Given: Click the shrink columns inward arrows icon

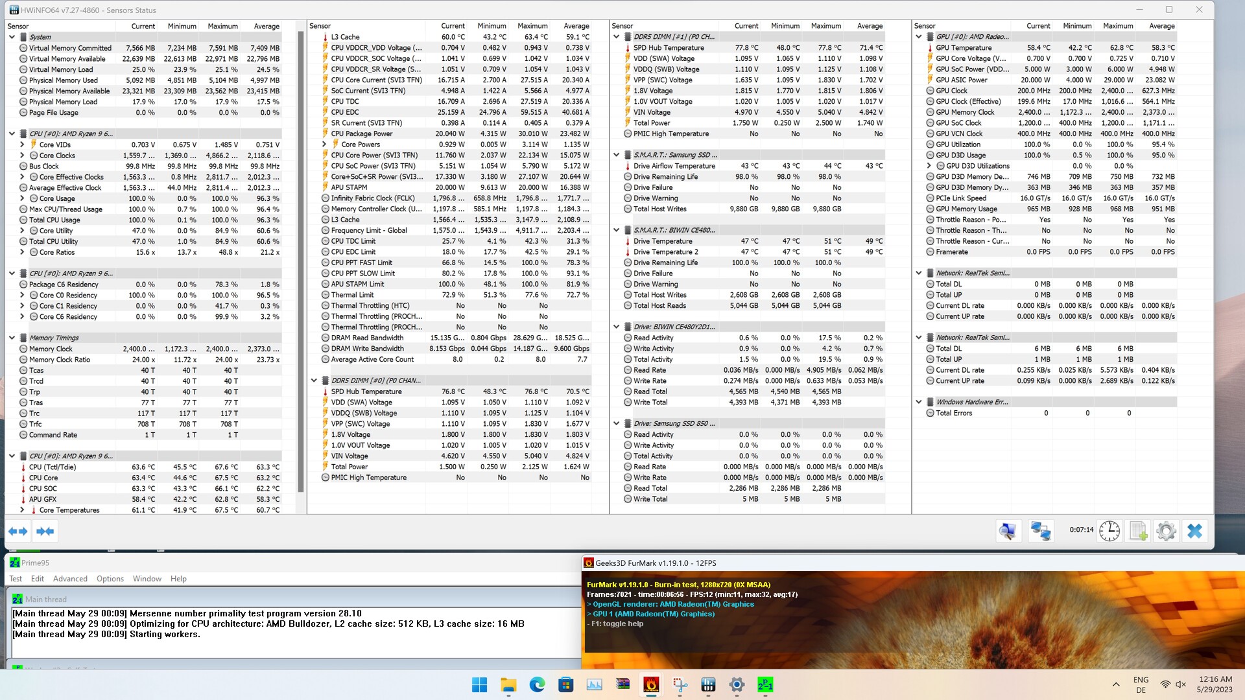Looking at the screenshot, I should tap(45, 531).
